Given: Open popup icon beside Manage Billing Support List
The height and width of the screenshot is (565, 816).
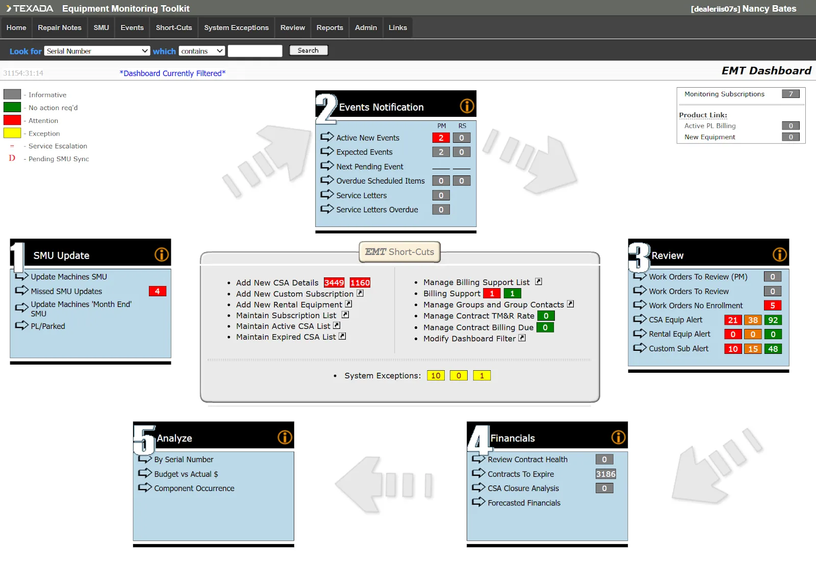Looking at the screenshot, I should click(539, 282).
